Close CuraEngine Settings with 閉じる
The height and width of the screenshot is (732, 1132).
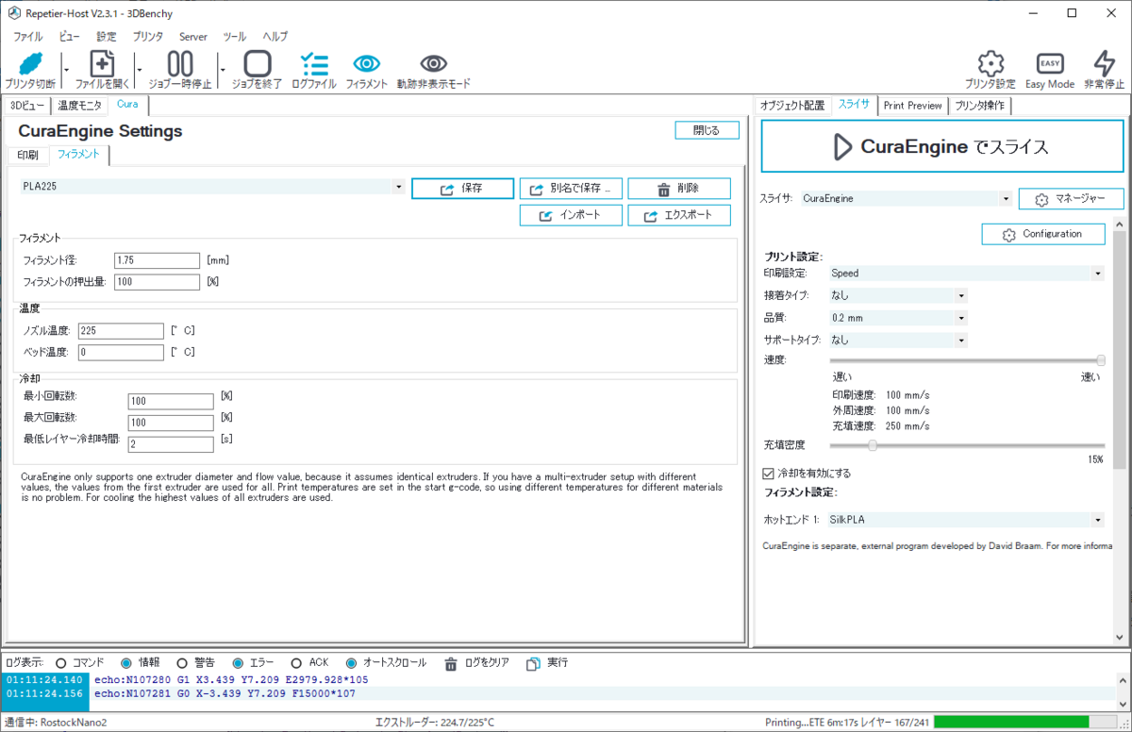pyautogui.click(x=707, y=130)
